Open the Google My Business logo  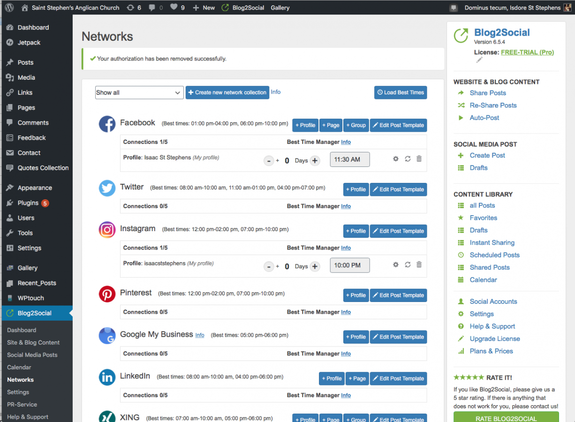pos(107,336)
